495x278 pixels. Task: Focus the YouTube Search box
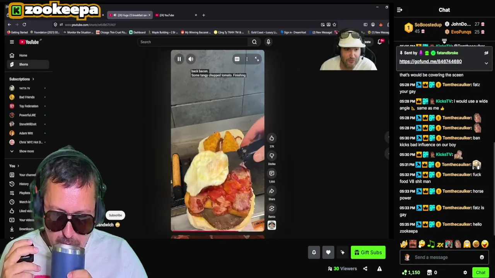193,42
